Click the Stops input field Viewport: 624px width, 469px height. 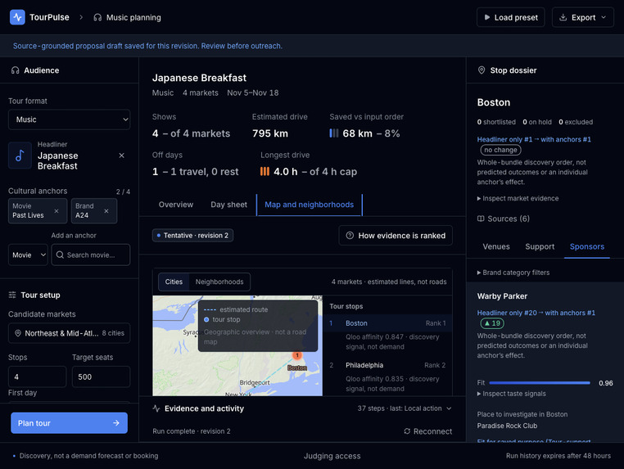pyautogui.click(x=38, y=377)
